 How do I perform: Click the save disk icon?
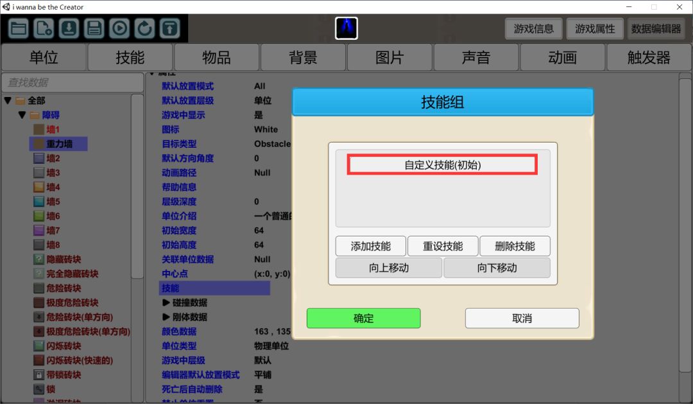pos(94,28)
